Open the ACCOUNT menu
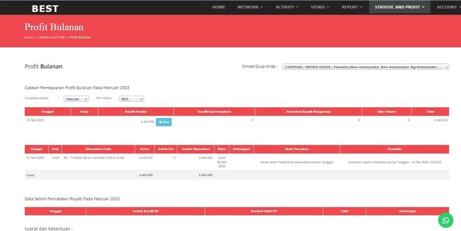This screenshot has width=461, height=231. pos(448,7)
